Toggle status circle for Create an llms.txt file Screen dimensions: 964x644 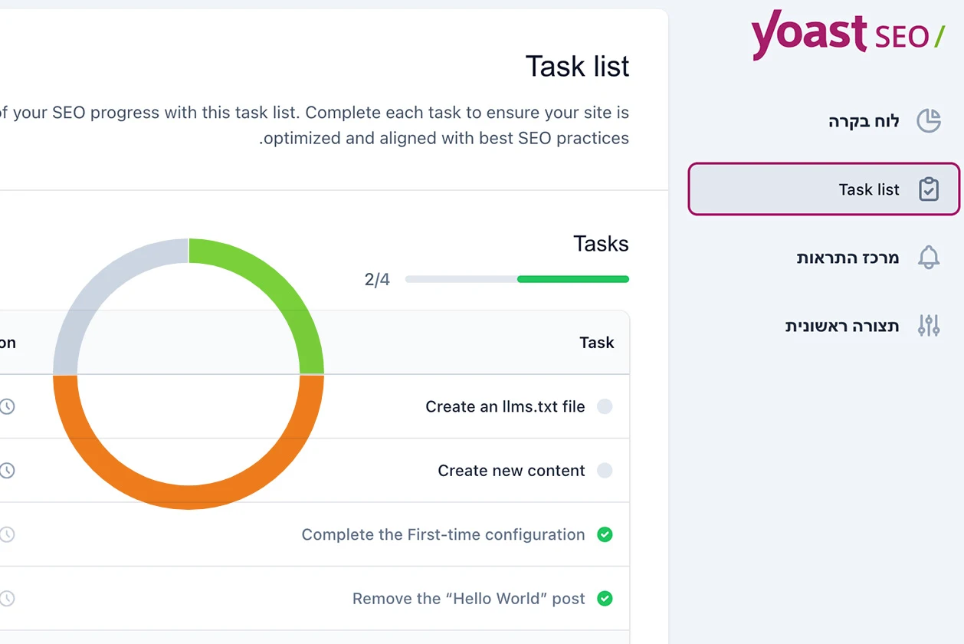click(x=605, y=406)
